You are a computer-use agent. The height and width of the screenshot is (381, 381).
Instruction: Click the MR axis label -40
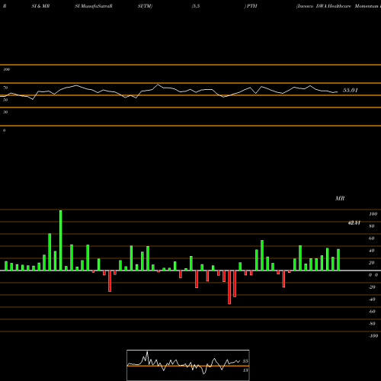(x=372, y=299)
